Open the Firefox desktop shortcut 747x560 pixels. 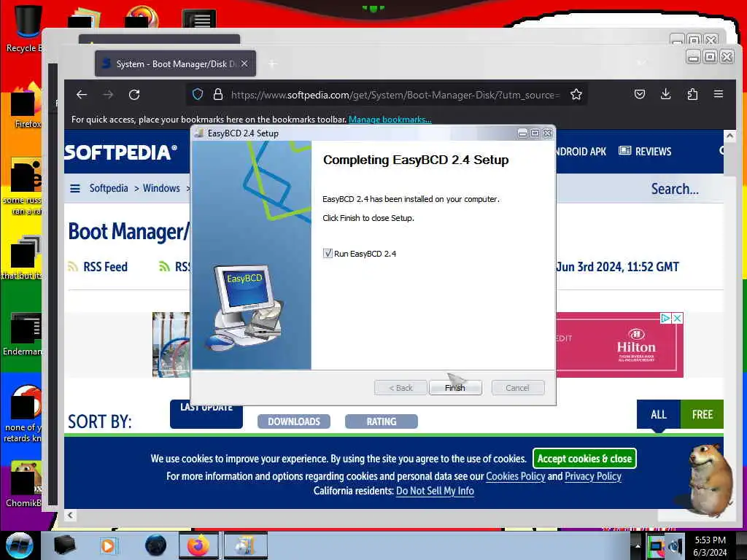click(26, 106)
